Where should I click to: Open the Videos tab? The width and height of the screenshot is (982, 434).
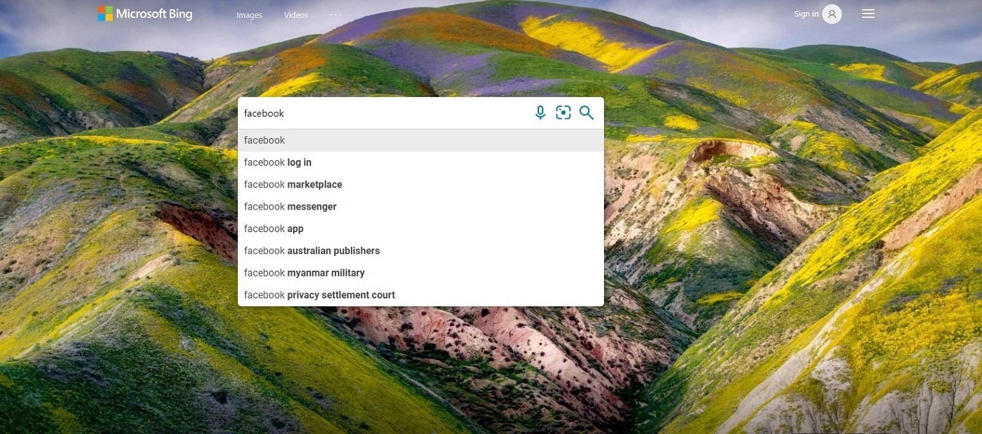[296, 15]
